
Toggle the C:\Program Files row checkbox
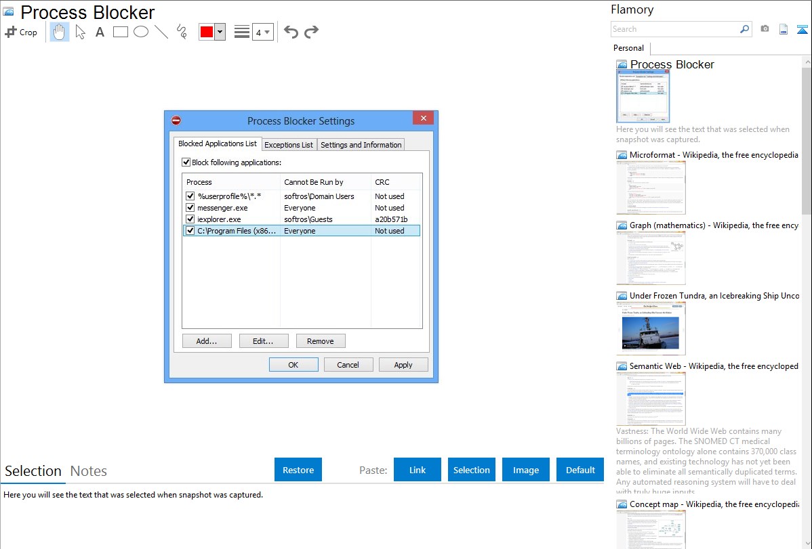point(190,231)
